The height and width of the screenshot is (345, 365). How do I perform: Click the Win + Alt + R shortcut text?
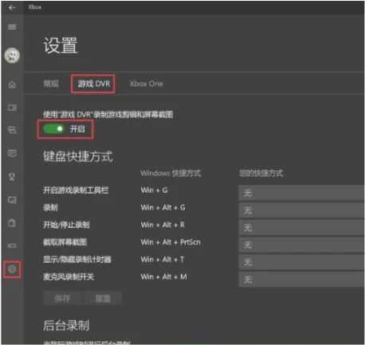(163, 225)
